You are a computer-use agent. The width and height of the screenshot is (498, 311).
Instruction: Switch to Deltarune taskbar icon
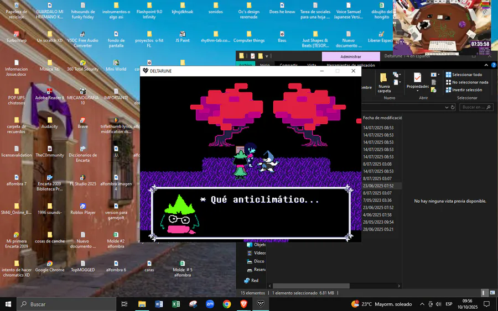point(261,304)
